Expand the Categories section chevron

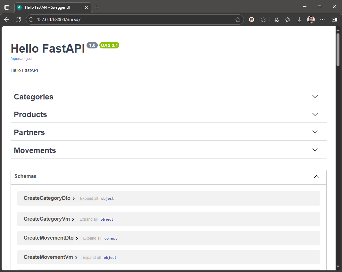point(315,96)
